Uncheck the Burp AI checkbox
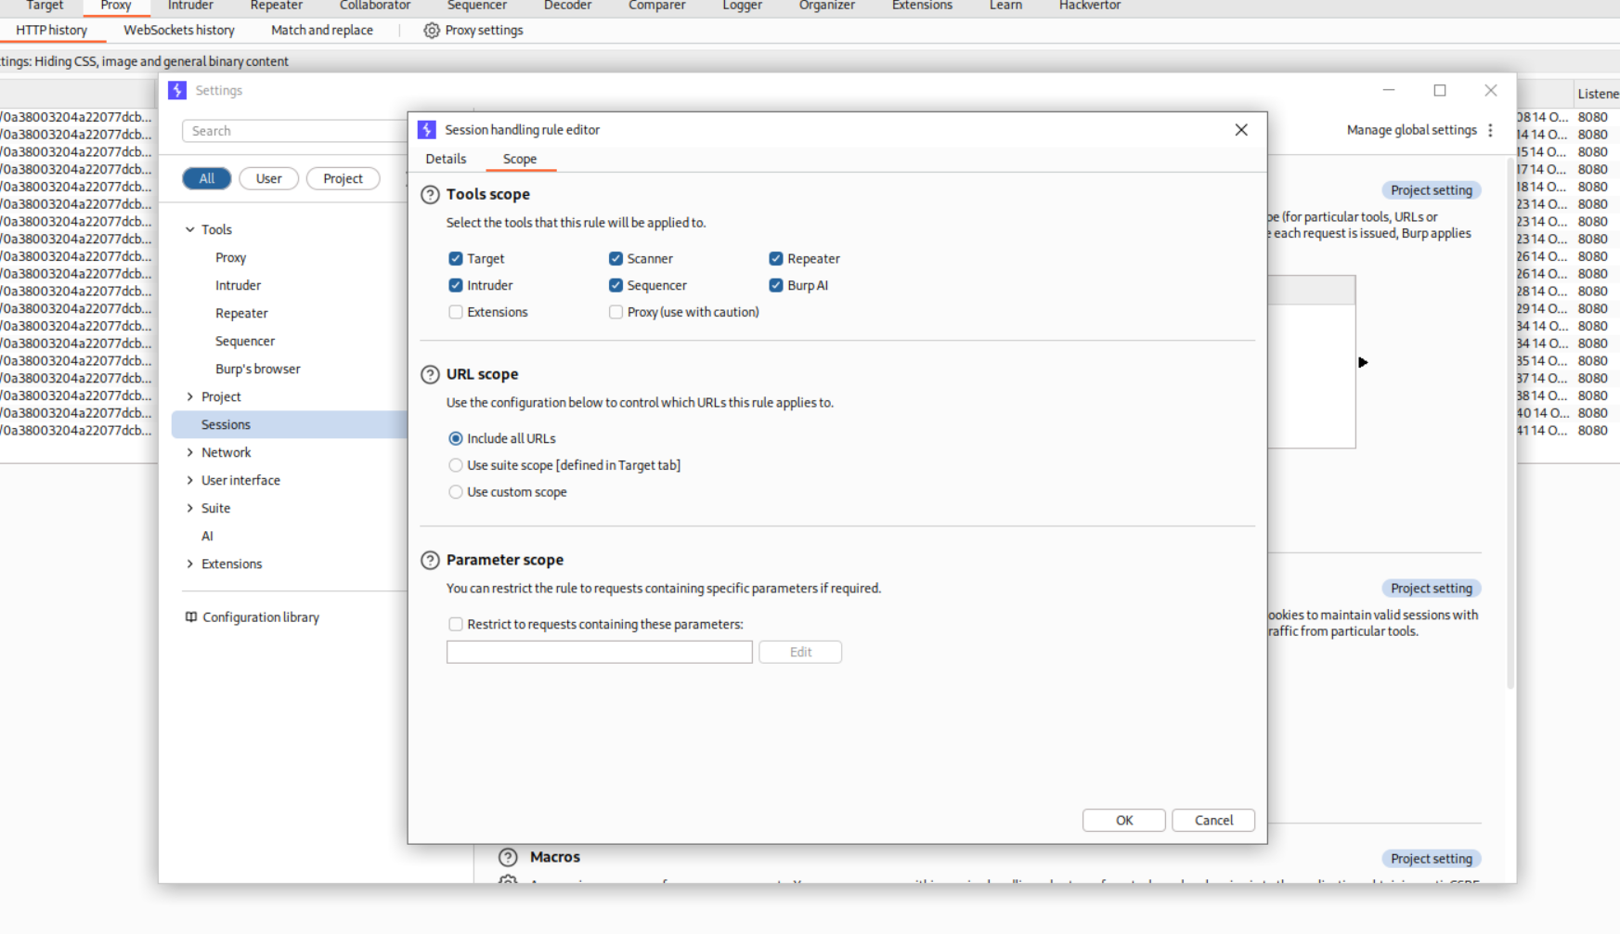The width and height of the screenshot is (1620, 934). (x=776, y=286)
